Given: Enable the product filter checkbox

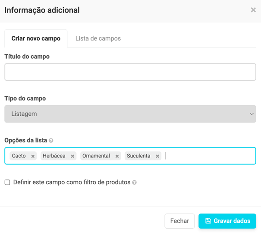Looking at the screenshot, I should tap(7, 183).
